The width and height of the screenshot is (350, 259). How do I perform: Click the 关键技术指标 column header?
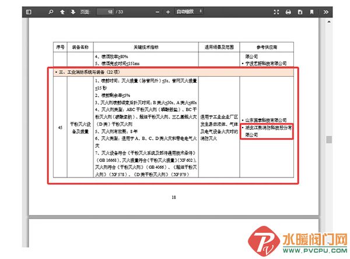pos(146,46)
